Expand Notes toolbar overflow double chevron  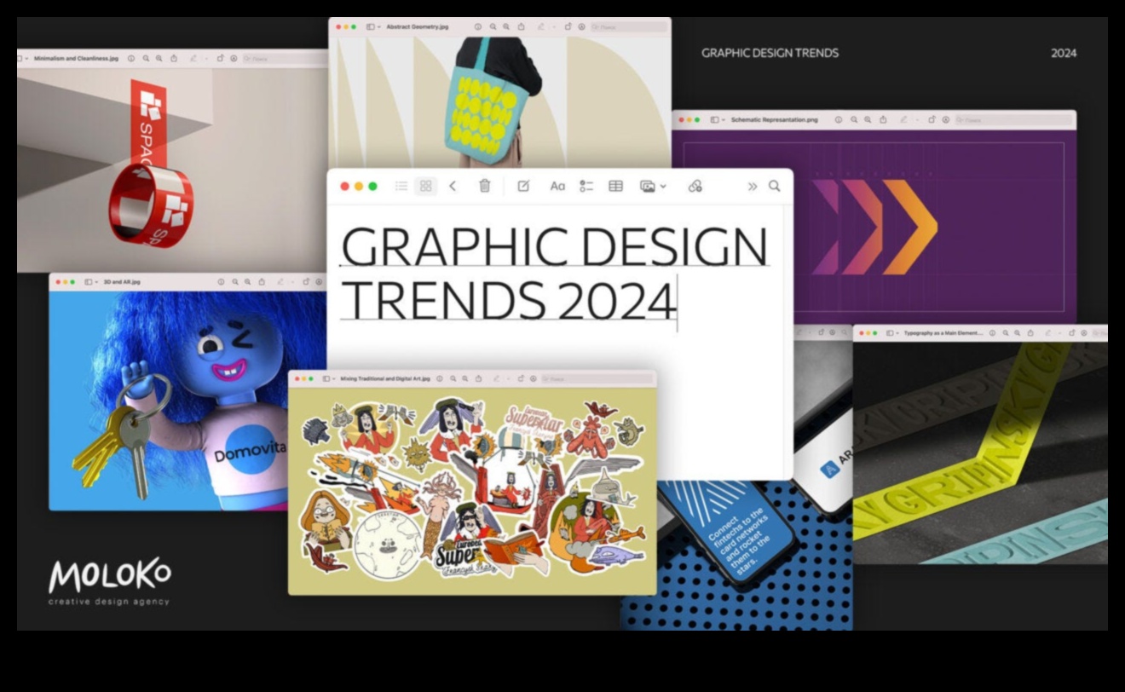(752, 186)
